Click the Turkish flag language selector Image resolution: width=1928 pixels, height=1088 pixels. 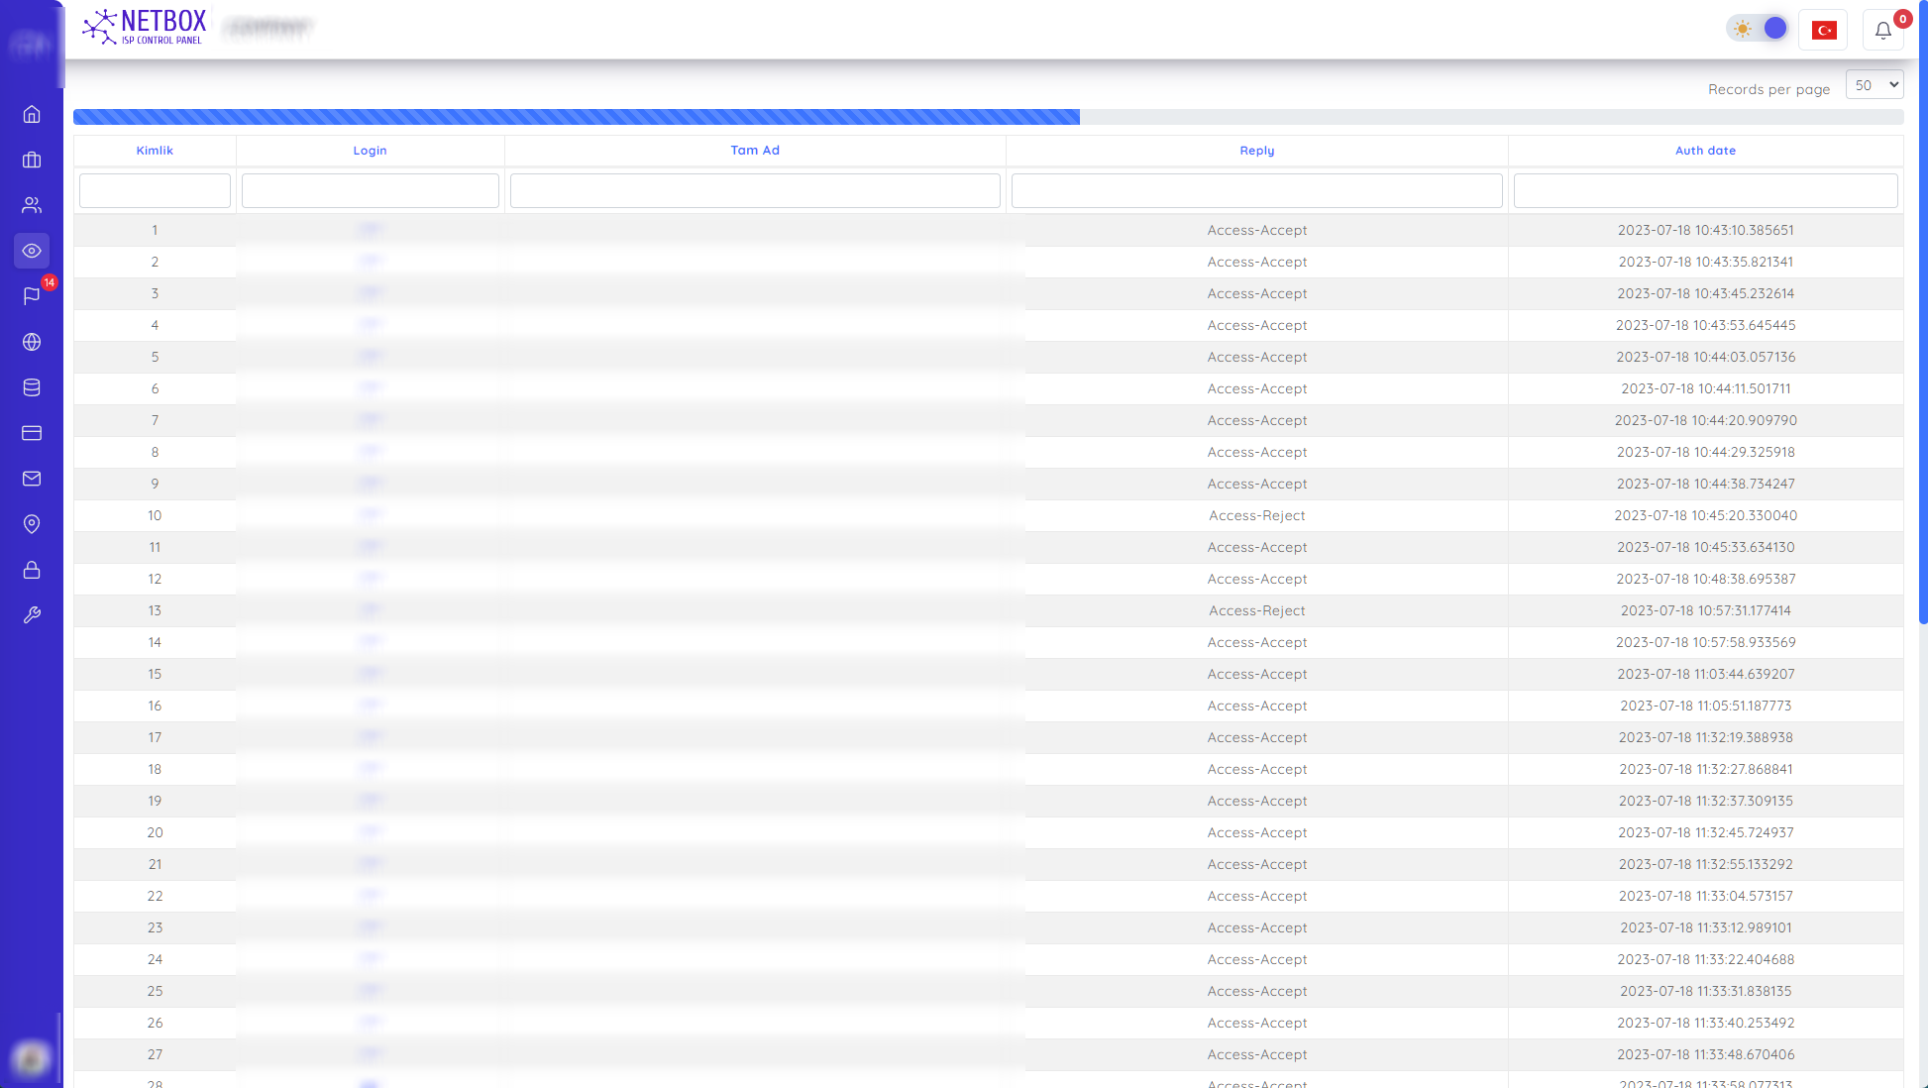[1823, 30]
